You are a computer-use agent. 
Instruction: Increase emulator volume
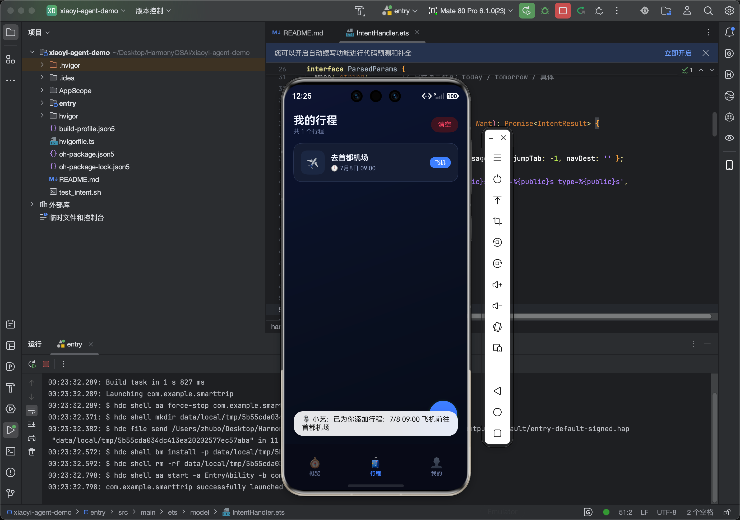coord(497,285)
